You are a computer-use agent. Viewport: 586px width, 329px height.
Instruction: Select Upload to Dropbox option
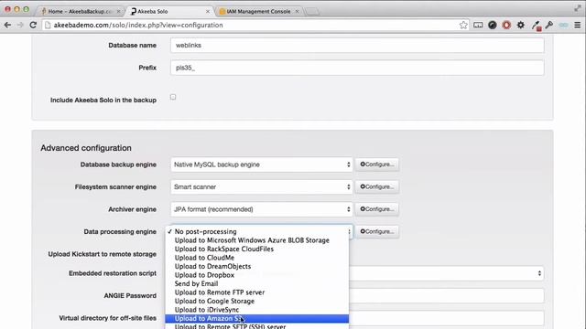[x=257, y=275]
